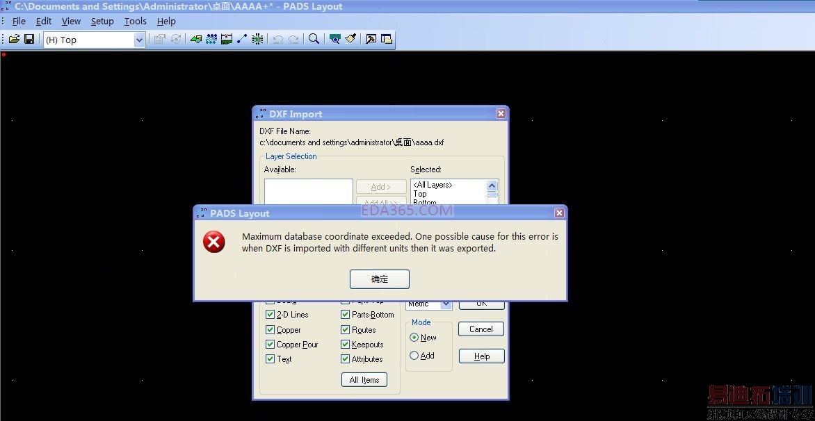The height and width of the screenshot is (421, 815).
Task: Toggle the Copper checkbox
Action: tap(270, 329)
